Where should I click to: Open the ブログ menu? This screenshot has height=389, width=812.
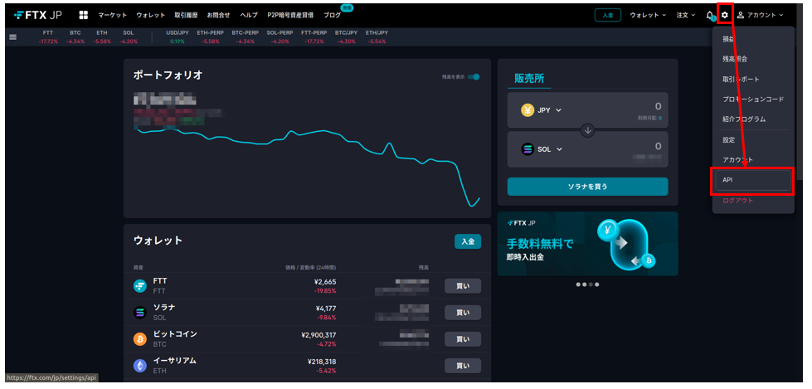pyautogui.click(x=332, y=15)
